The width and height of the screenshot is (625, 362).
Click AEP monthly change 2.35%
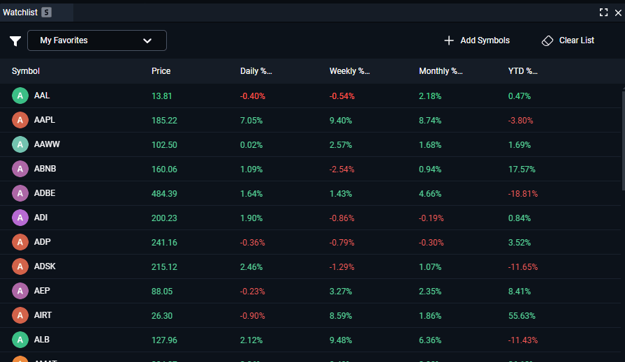(x=430, y=292)
